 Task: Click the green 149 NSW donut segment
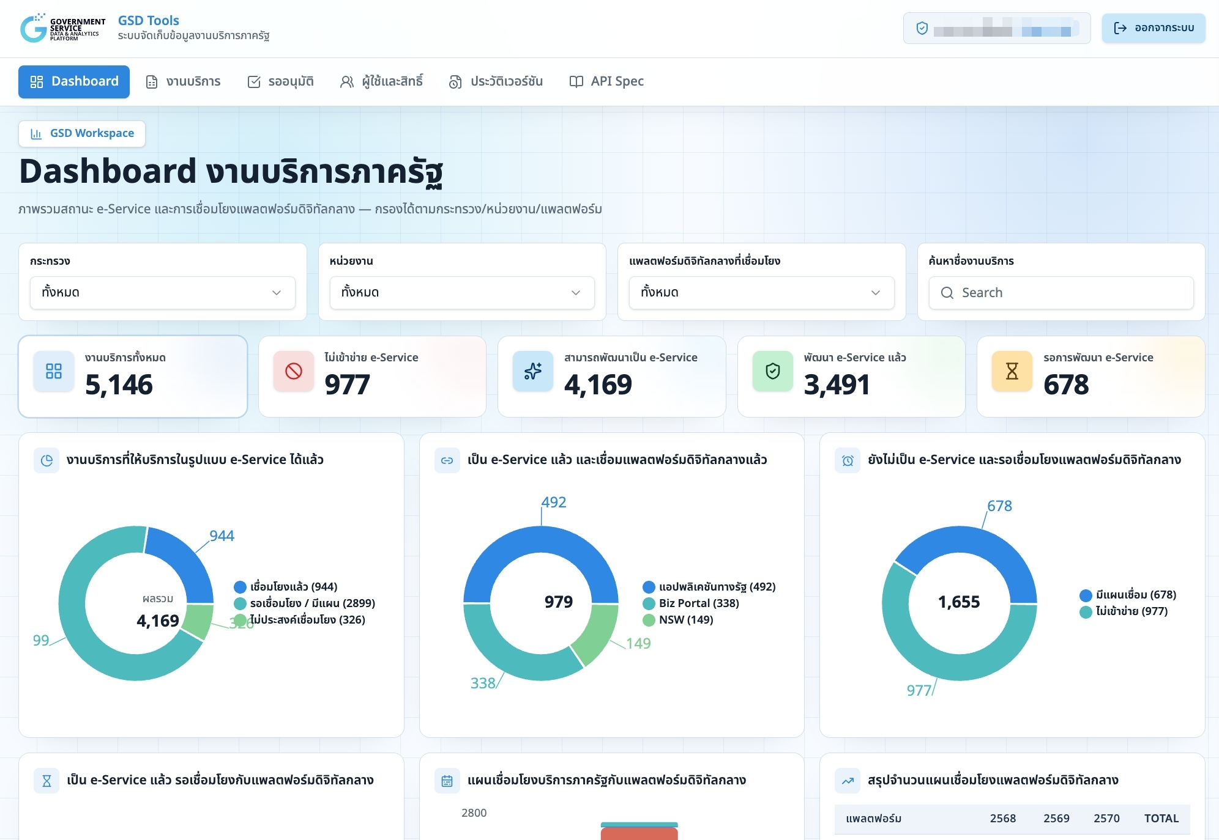[594, 633]
